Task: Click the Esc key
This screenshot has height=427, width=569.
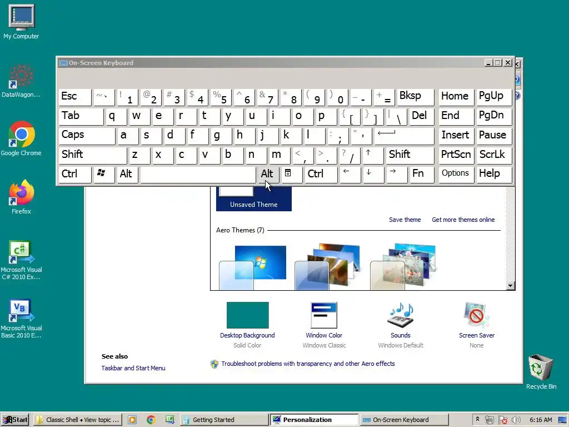Action: tap(75, 97)
